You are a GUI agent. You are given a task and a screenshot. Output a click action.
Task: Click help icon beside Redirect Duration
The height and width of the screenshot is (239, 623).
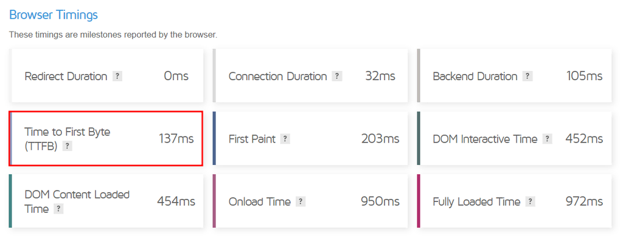pyautogui.click(x=117, y=76)
